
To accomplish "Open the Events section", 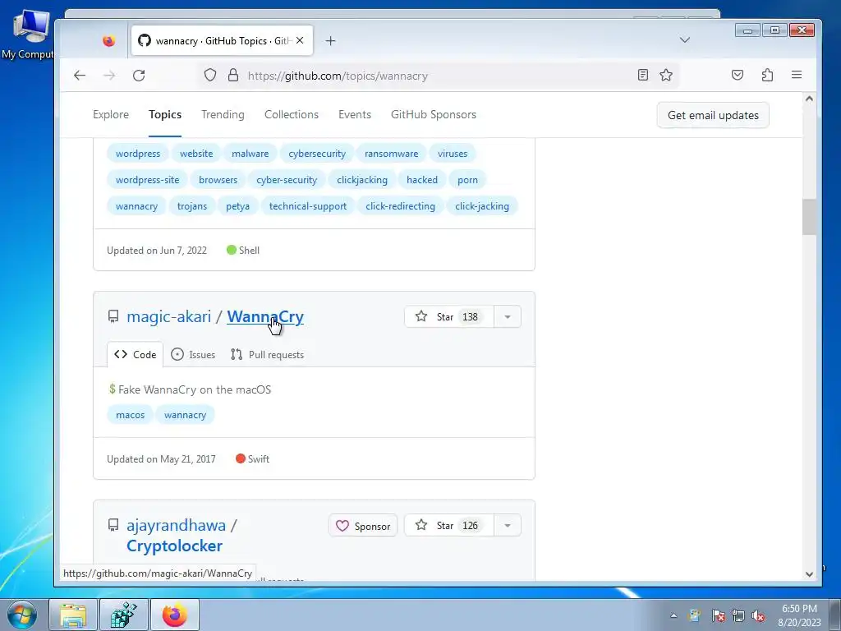I will (x=355, y=114).
